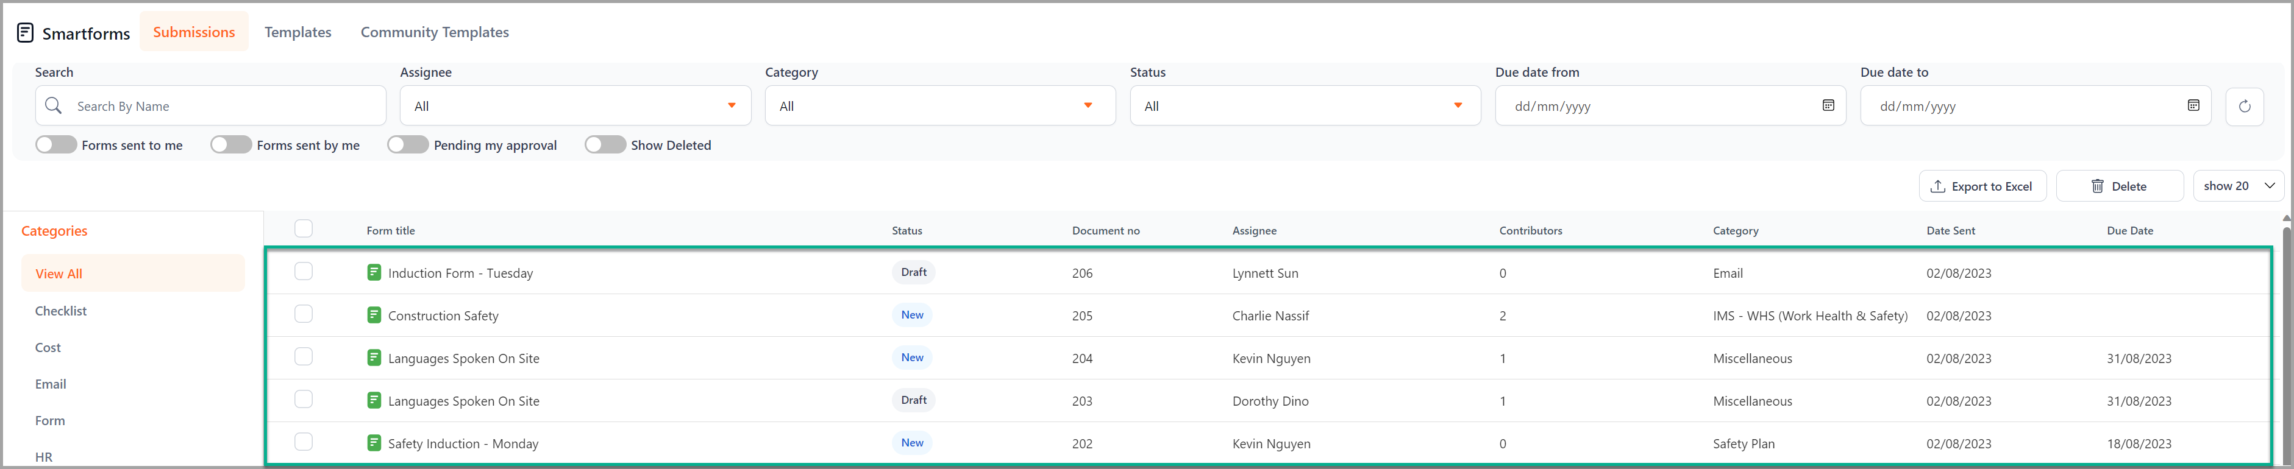The image size is (2294, 469).
Task: Open Construction Safety submission
Action: tap(443, 316)
